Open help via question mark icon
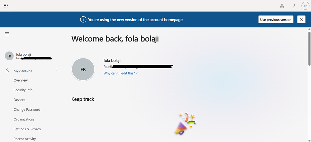 tap(294, 6)
